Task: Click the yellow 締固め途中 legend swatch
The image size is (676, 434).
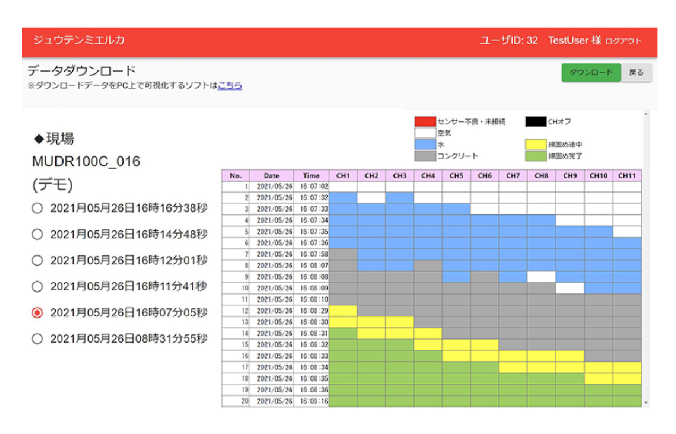Action: 536,145
